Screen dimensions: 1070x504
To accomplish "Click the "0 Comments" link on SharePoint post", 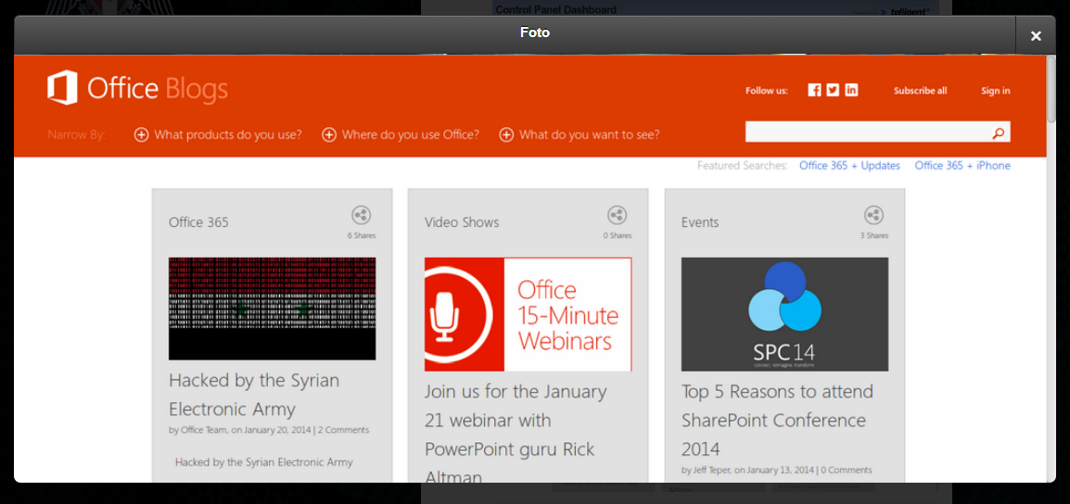I will point(847,470).
